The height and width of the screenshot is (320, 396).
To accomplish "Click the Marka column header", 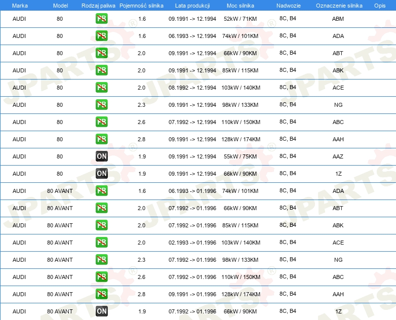I will [x=20, y=6].
